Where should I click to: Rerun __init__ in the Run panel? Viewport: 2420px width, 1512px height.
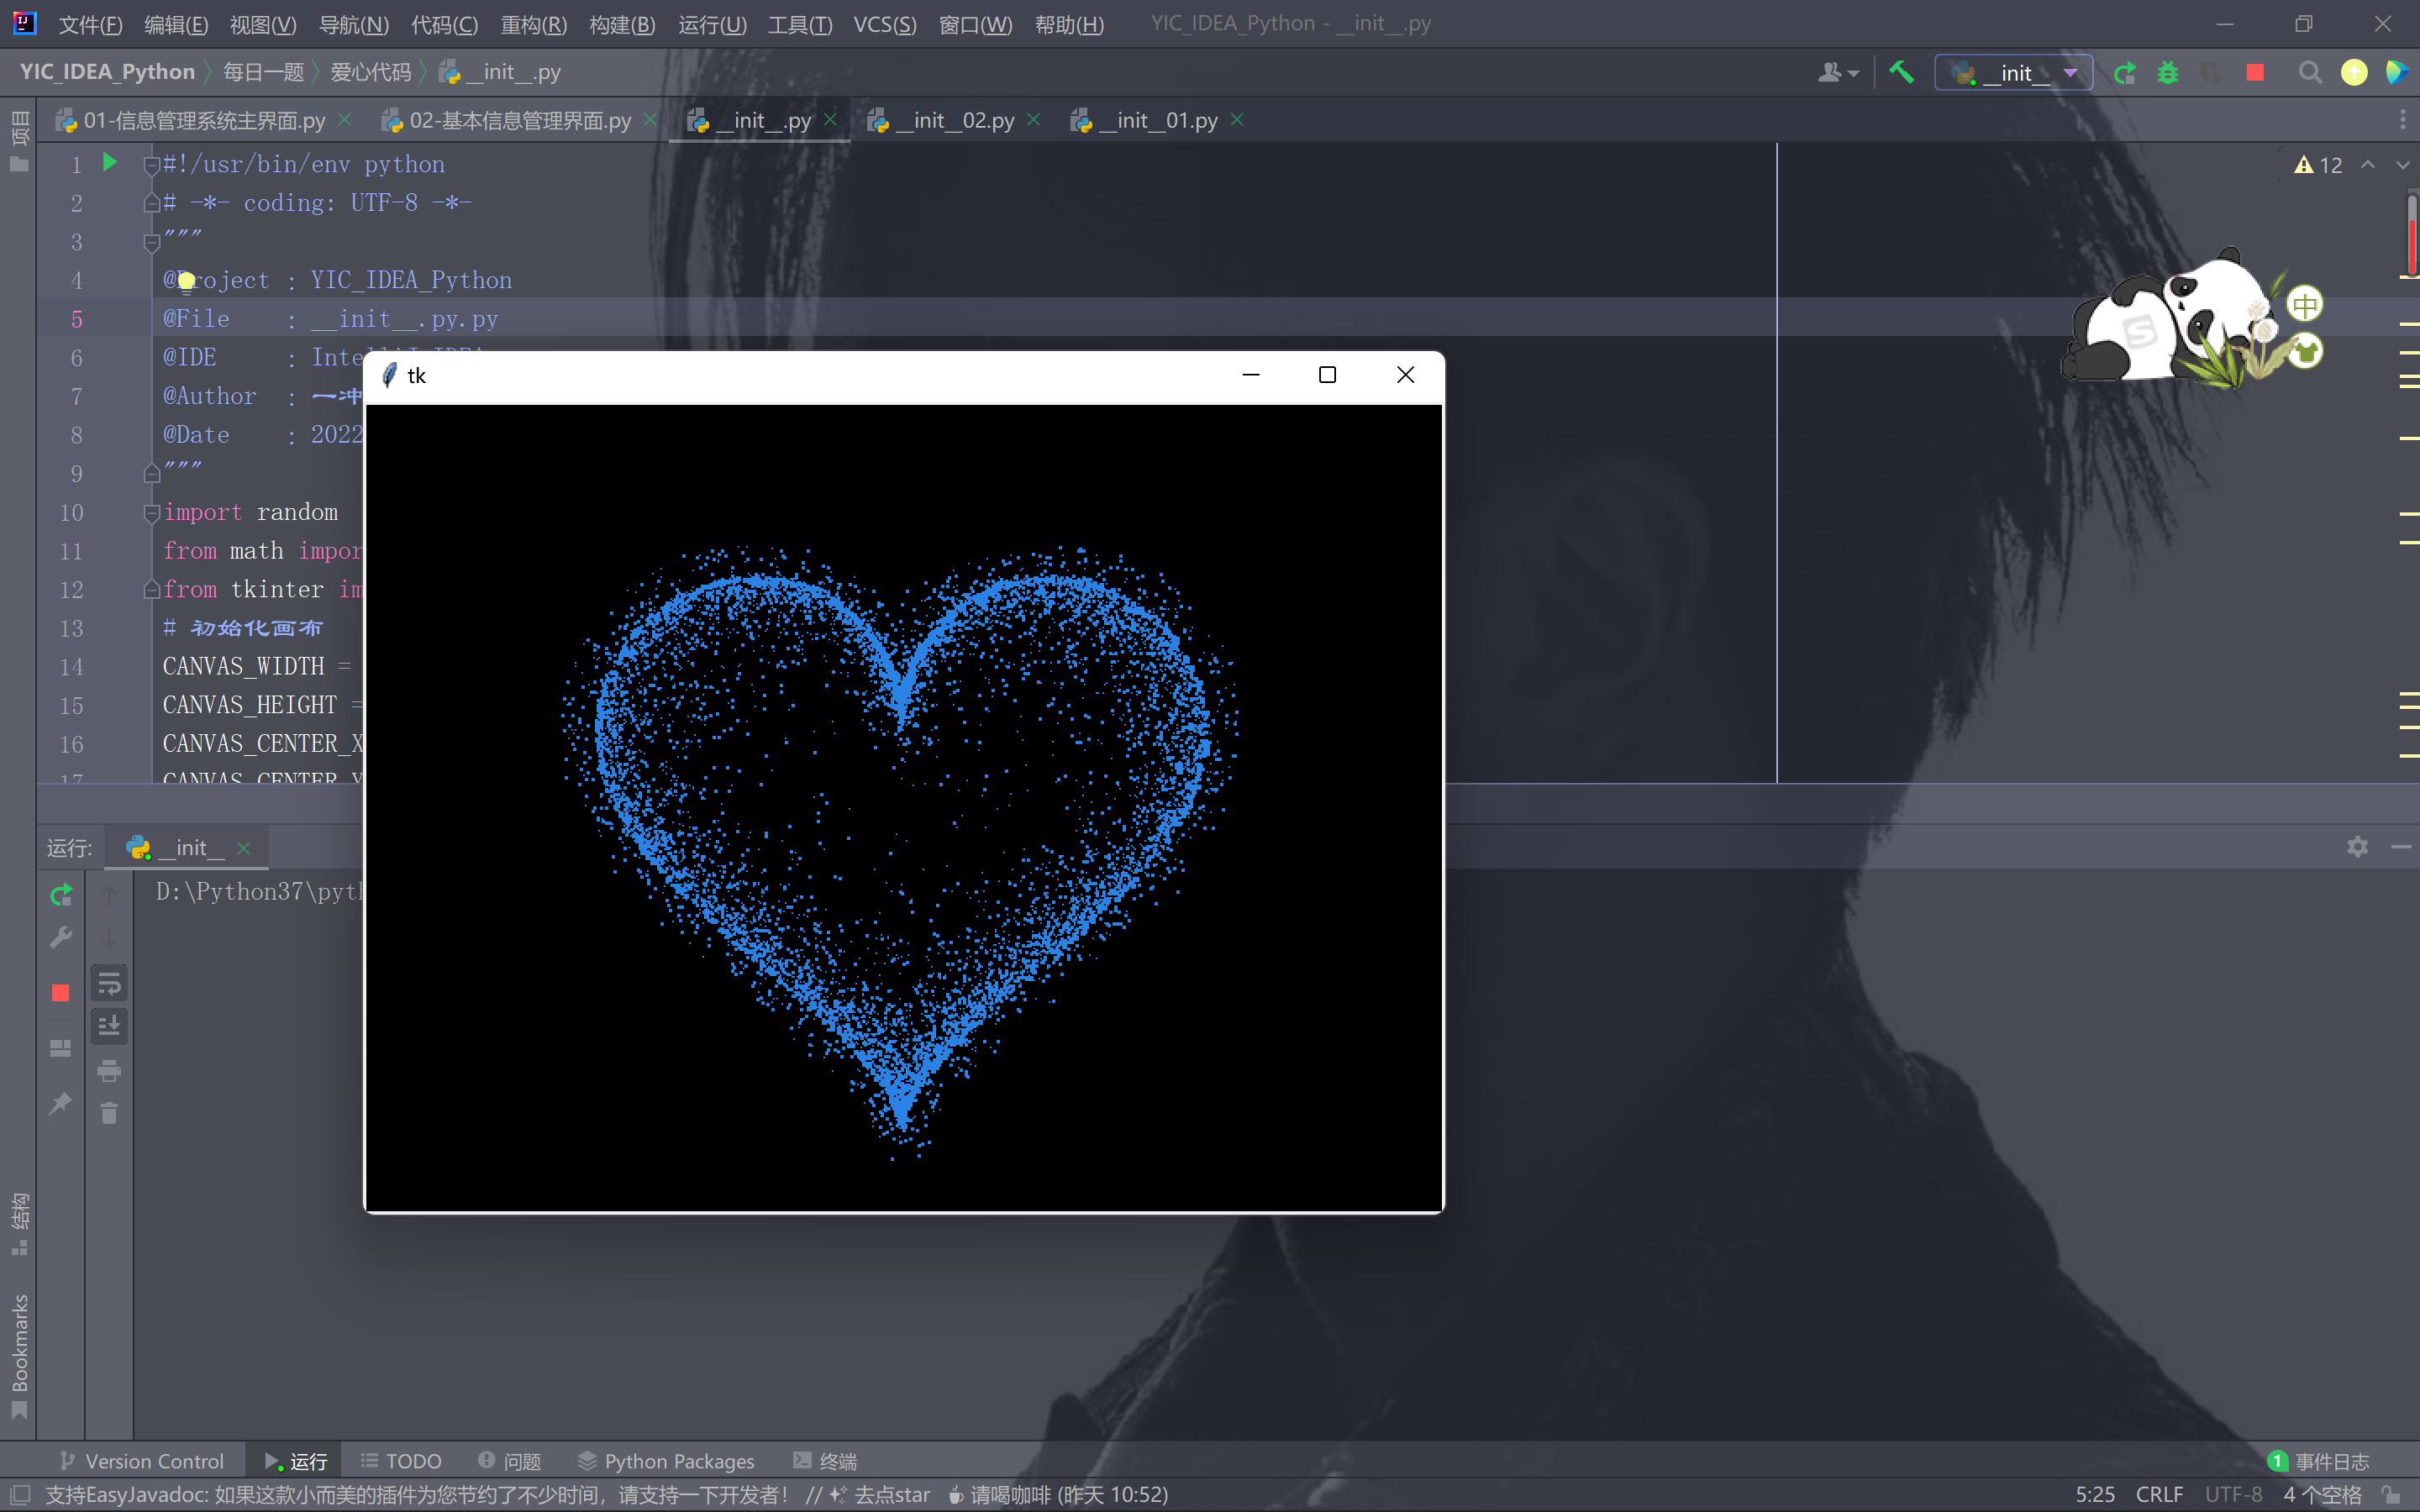click(61, 894)
